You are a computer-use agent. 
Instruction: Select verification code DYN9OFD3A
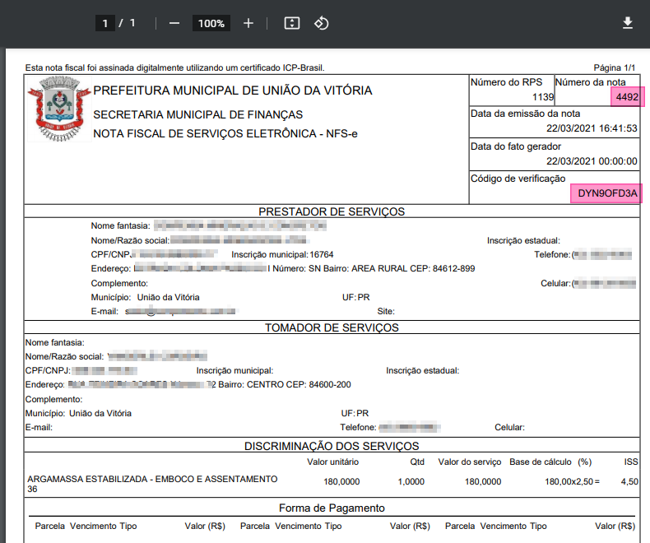point(607,193)
